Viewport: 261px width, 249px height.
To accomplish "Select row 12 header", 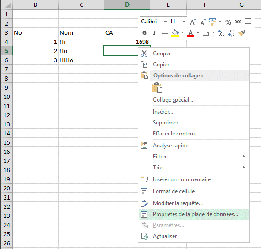I will point(6,115).
